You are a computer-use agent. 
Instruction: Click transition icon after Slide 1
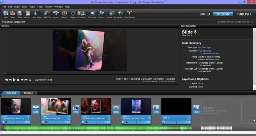35,108
